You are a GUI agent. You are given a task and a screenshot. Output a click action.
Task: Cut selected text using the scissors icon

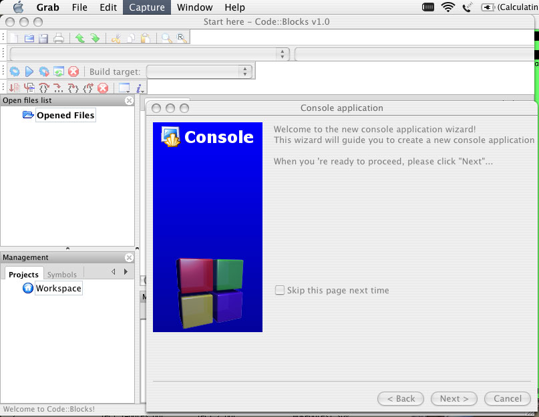[x=116, y=38]
